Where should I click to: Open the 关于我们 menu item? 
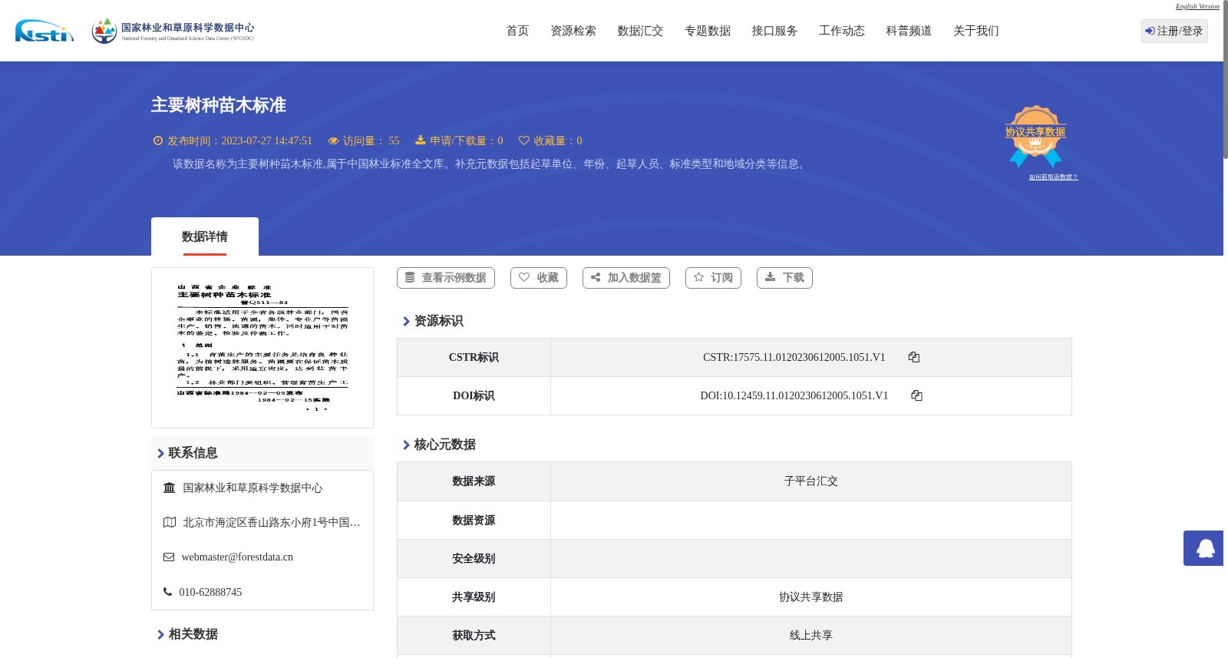[976, 31]
